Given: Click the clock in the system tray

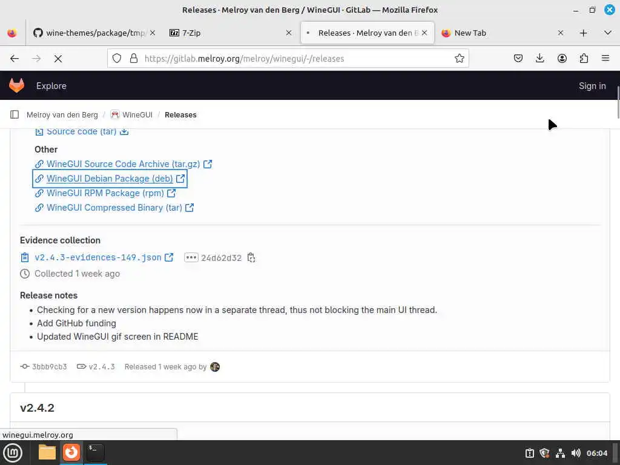Looking at the screenshot, I should click(596, 453).
